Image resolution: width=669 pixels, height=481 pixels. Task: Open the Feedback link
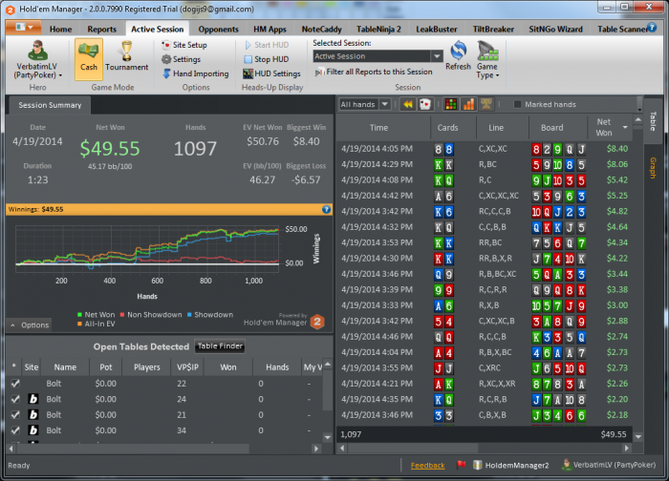(427, 465)
